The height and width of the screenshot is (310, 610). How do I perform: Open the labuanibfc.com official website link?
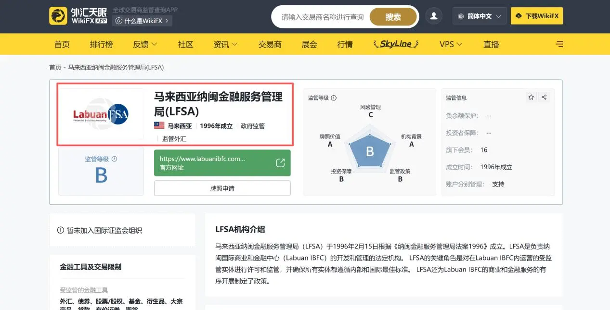pyautogui.click(x=222, y=163)
